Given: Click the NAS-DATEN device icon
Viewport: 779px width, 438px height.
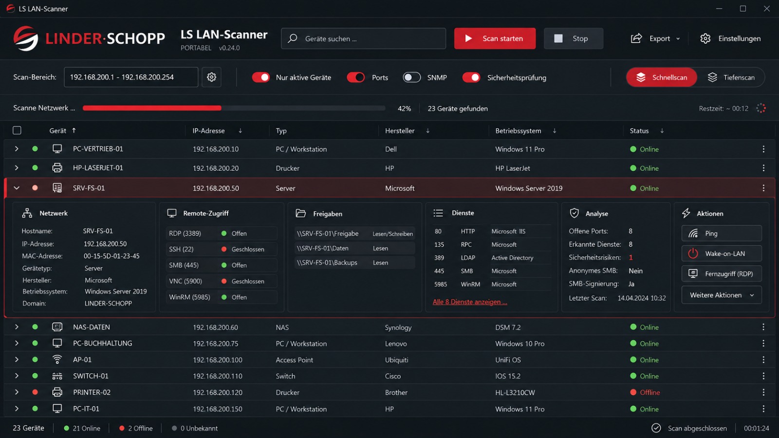Looking at the screenshot, I should click(x=57, y=327).
